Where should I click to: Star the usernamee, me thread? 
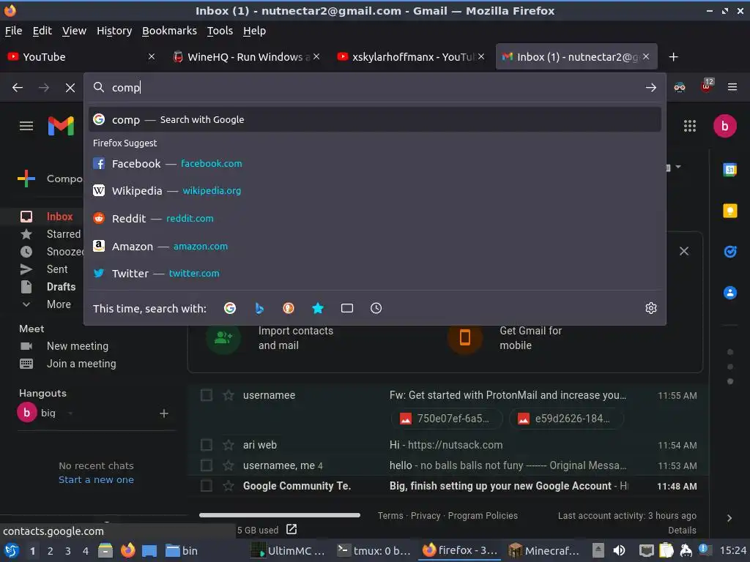(229, 465)
